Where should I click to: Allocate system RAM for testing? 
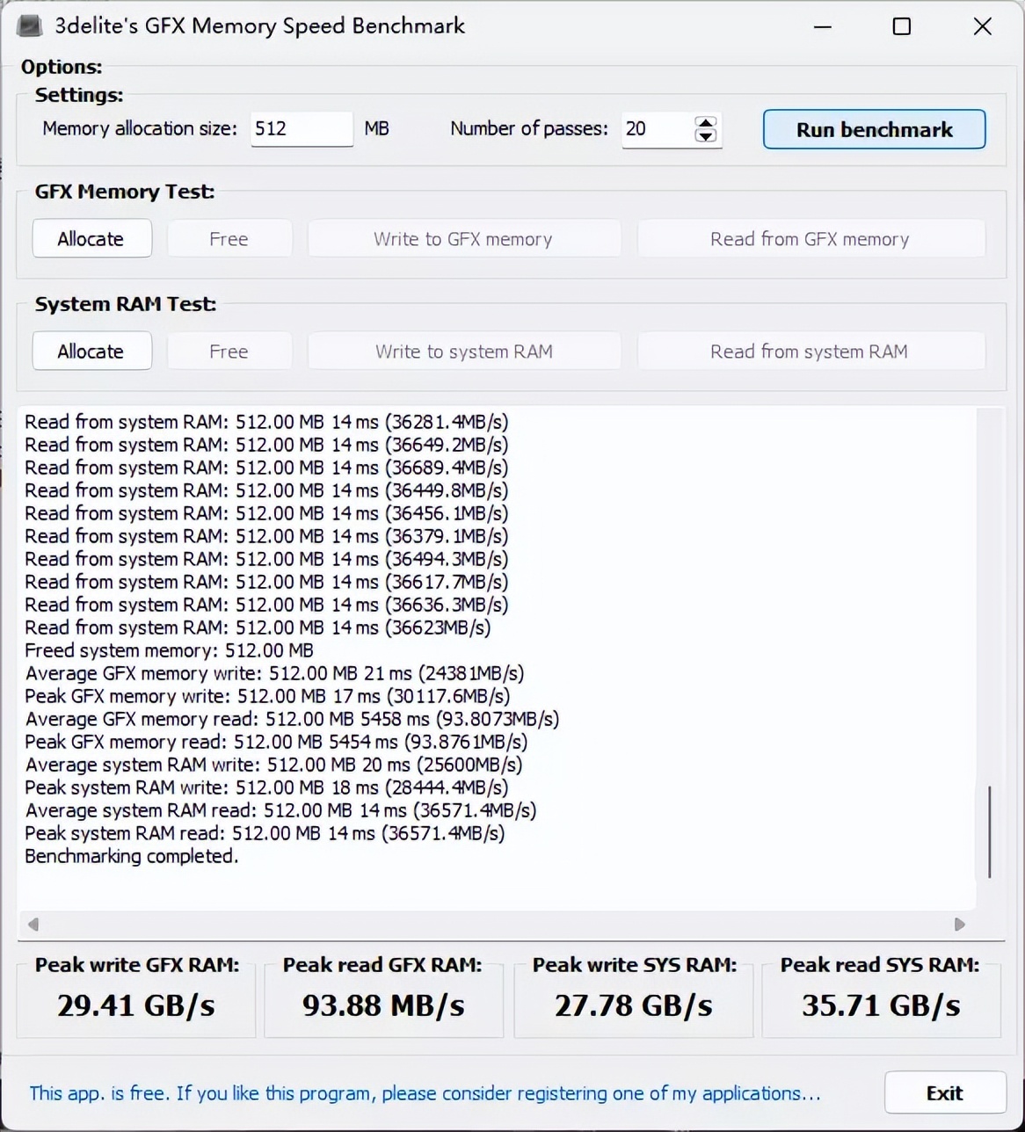pyautogui.click(x=91, y=351)
